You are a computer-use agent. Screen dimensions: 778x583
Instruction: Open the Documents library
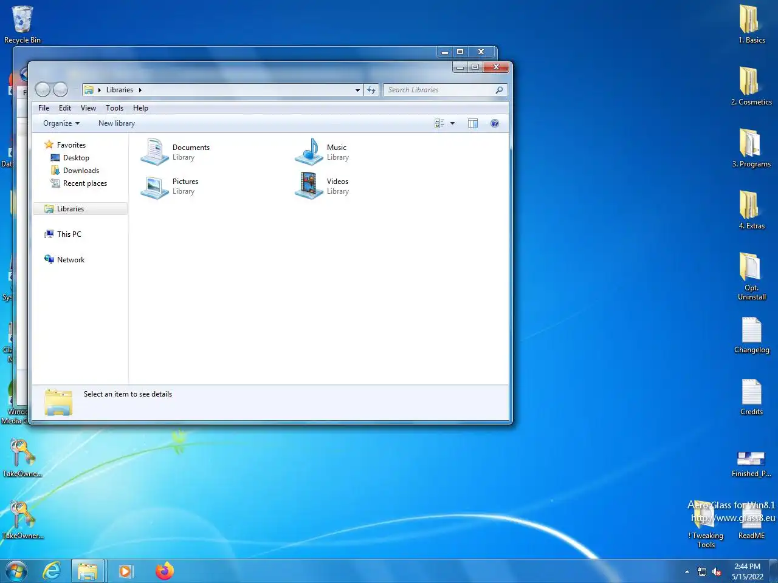tap(175, 152)
